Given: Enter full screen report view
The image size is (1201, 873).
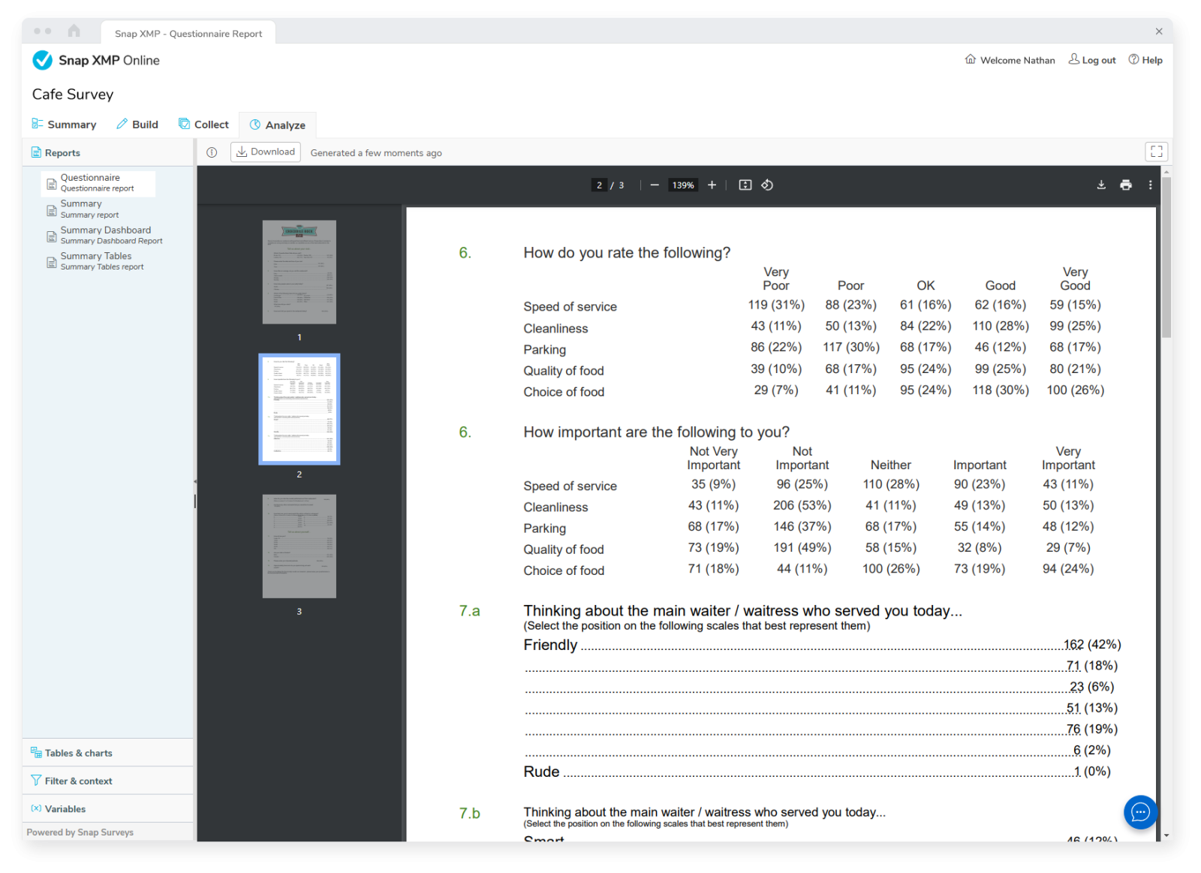Looking at the screenshot, I should coord(1156,152).
